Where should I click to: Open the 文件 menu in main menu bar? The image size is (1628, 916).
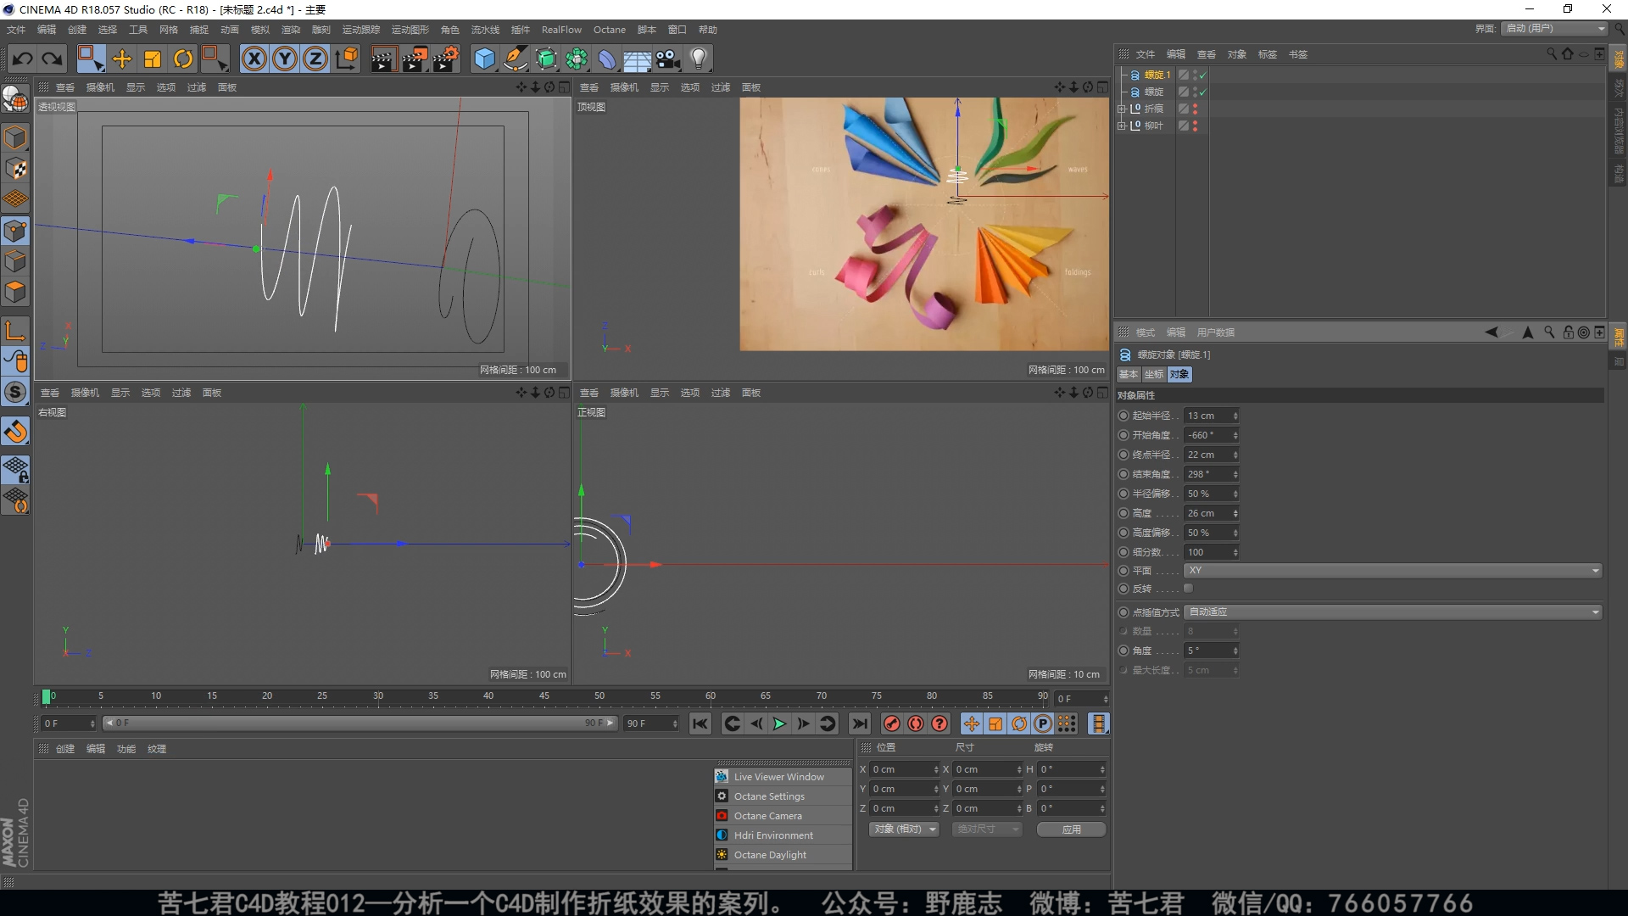(16, 30)
